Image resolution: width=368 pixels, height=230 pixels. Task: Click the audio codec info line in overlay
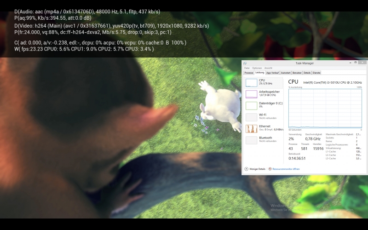coord(87,12)
